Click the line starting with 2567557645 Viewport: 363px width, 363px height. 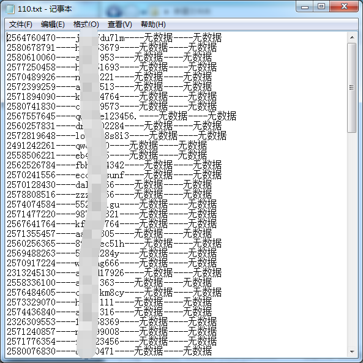tap(121, 116)
